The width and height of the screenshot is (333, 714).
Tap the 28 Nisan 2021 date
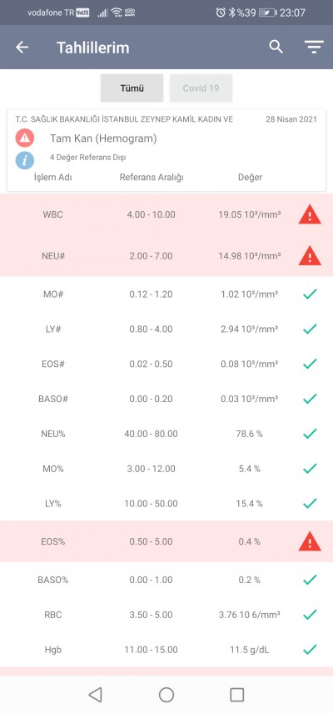point(291,119)
